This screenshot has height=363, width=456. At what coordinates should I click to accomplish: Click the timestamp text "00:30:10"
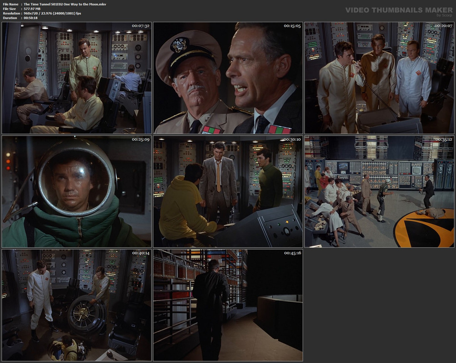point(292,140)
